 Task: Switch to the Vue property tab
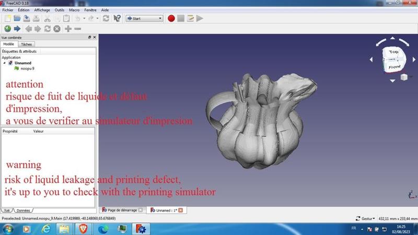[7, 210]
